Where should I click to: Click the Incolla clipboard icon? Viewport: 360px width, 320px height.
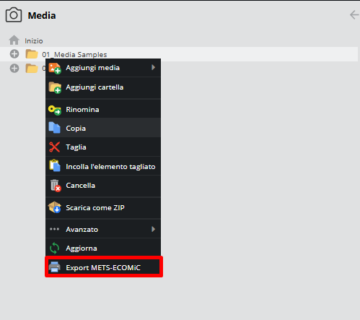tap(55, 165)
